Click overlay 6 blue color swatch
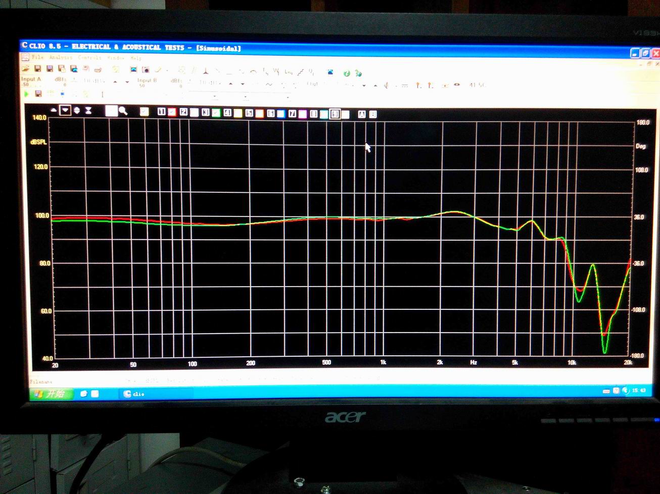The width and height of the screenshot is (660, 494). coord(281,114)
